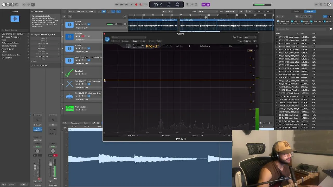333x187 pixels.
Task: Mute the Dark Soul track
Action: (76, 74)
